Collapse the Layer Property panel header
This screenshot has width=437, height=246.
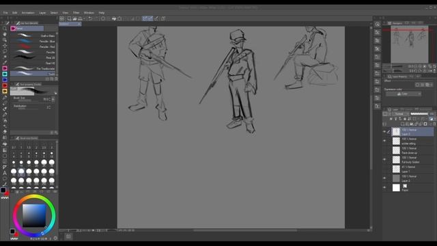pyautogui.click(x=397, y=77)
